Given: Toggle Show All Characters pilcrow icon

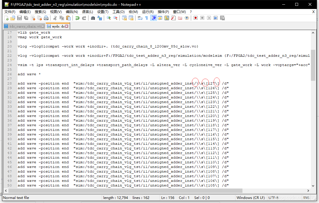Looking at the screenshot, I should click(146, 18).
